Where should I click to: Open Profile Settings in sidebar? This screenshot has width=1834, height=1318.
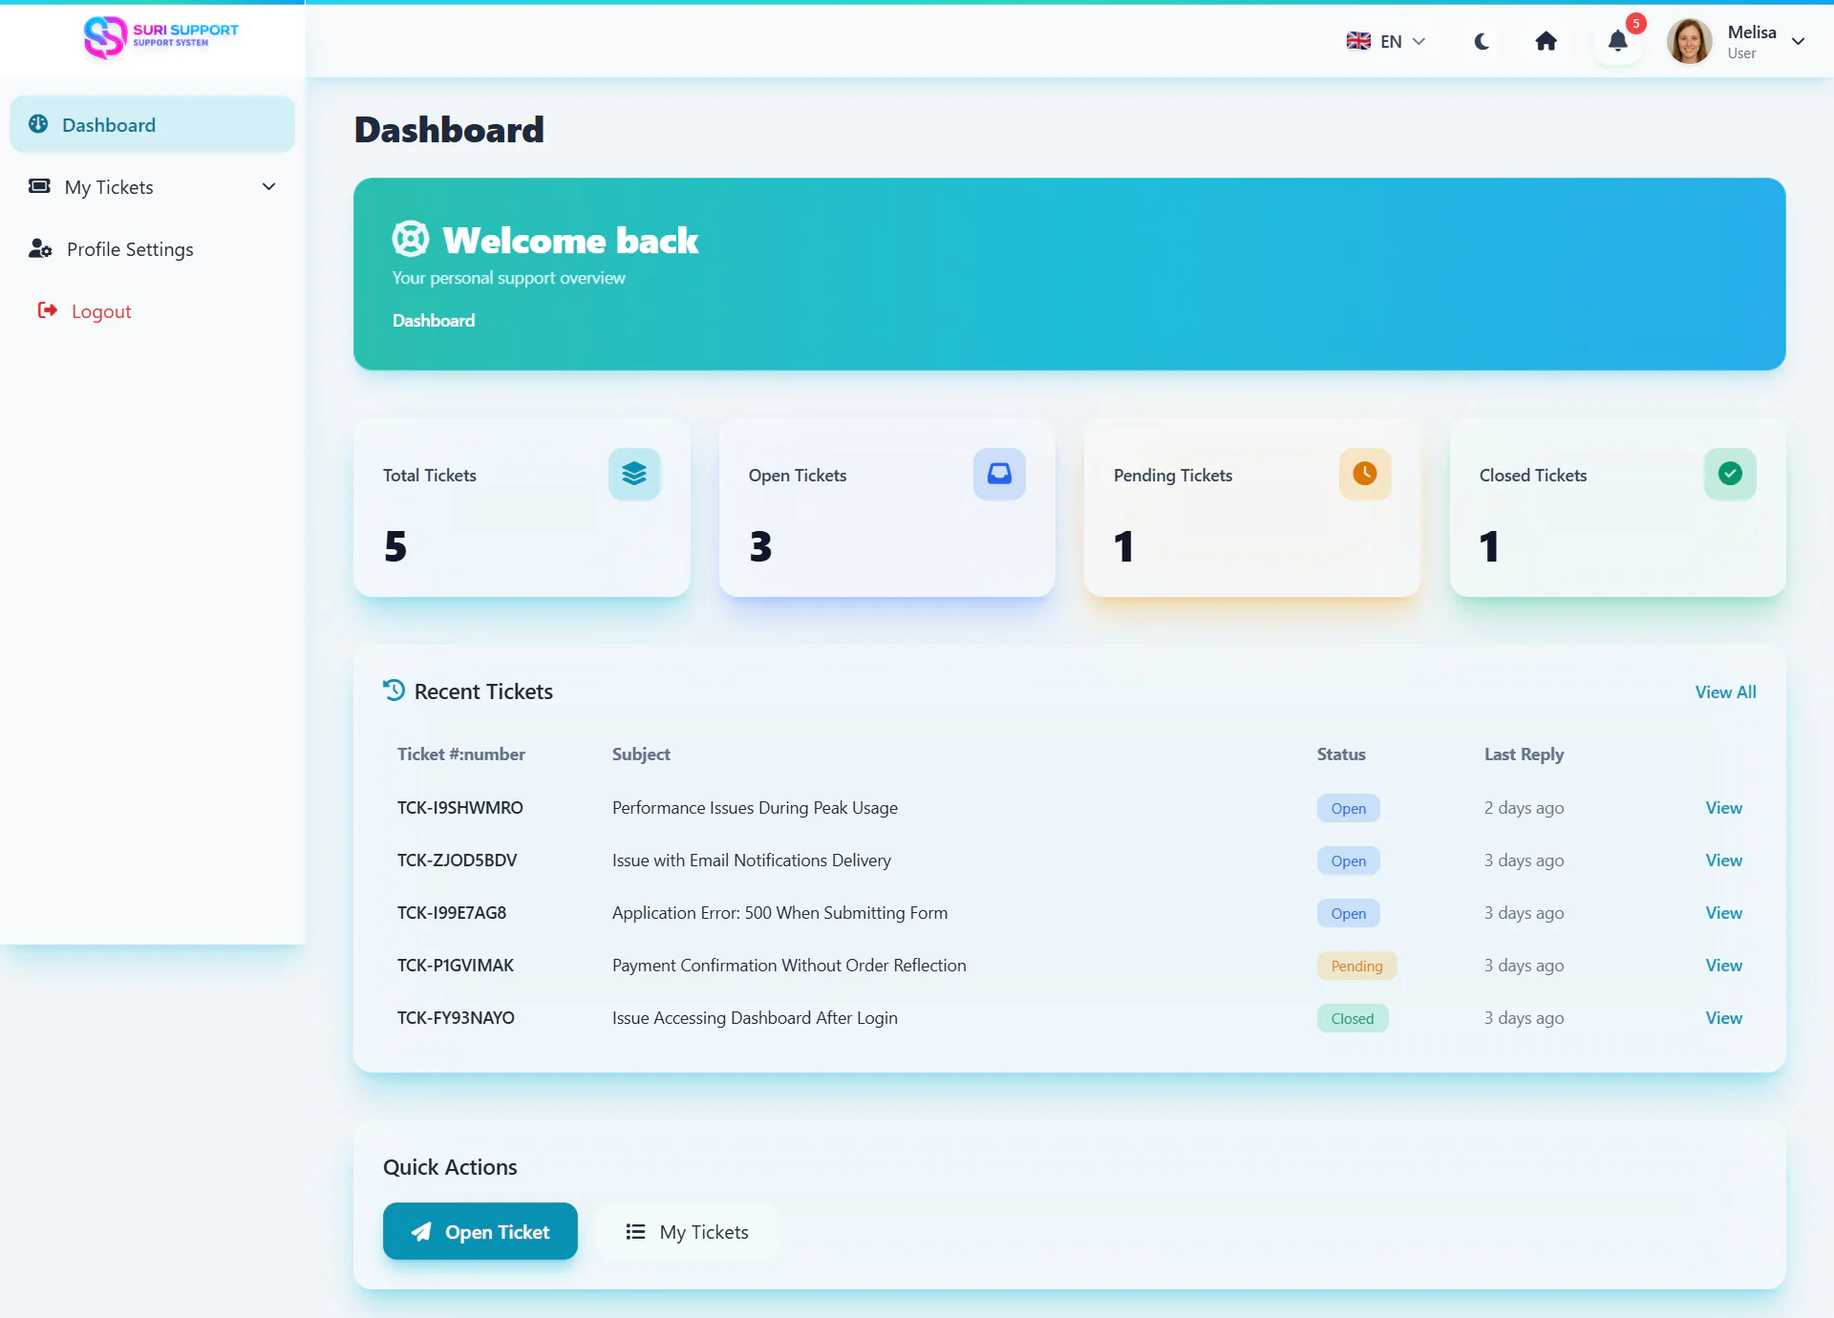(x=130, y=249)
